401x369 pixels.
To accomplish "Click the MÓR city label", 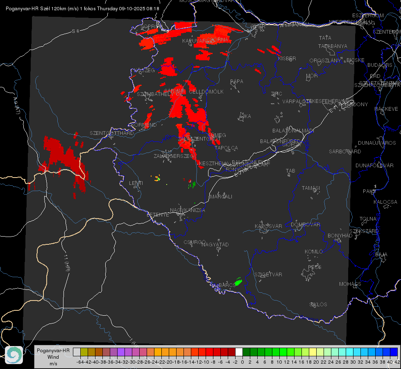I will [312, 75].
